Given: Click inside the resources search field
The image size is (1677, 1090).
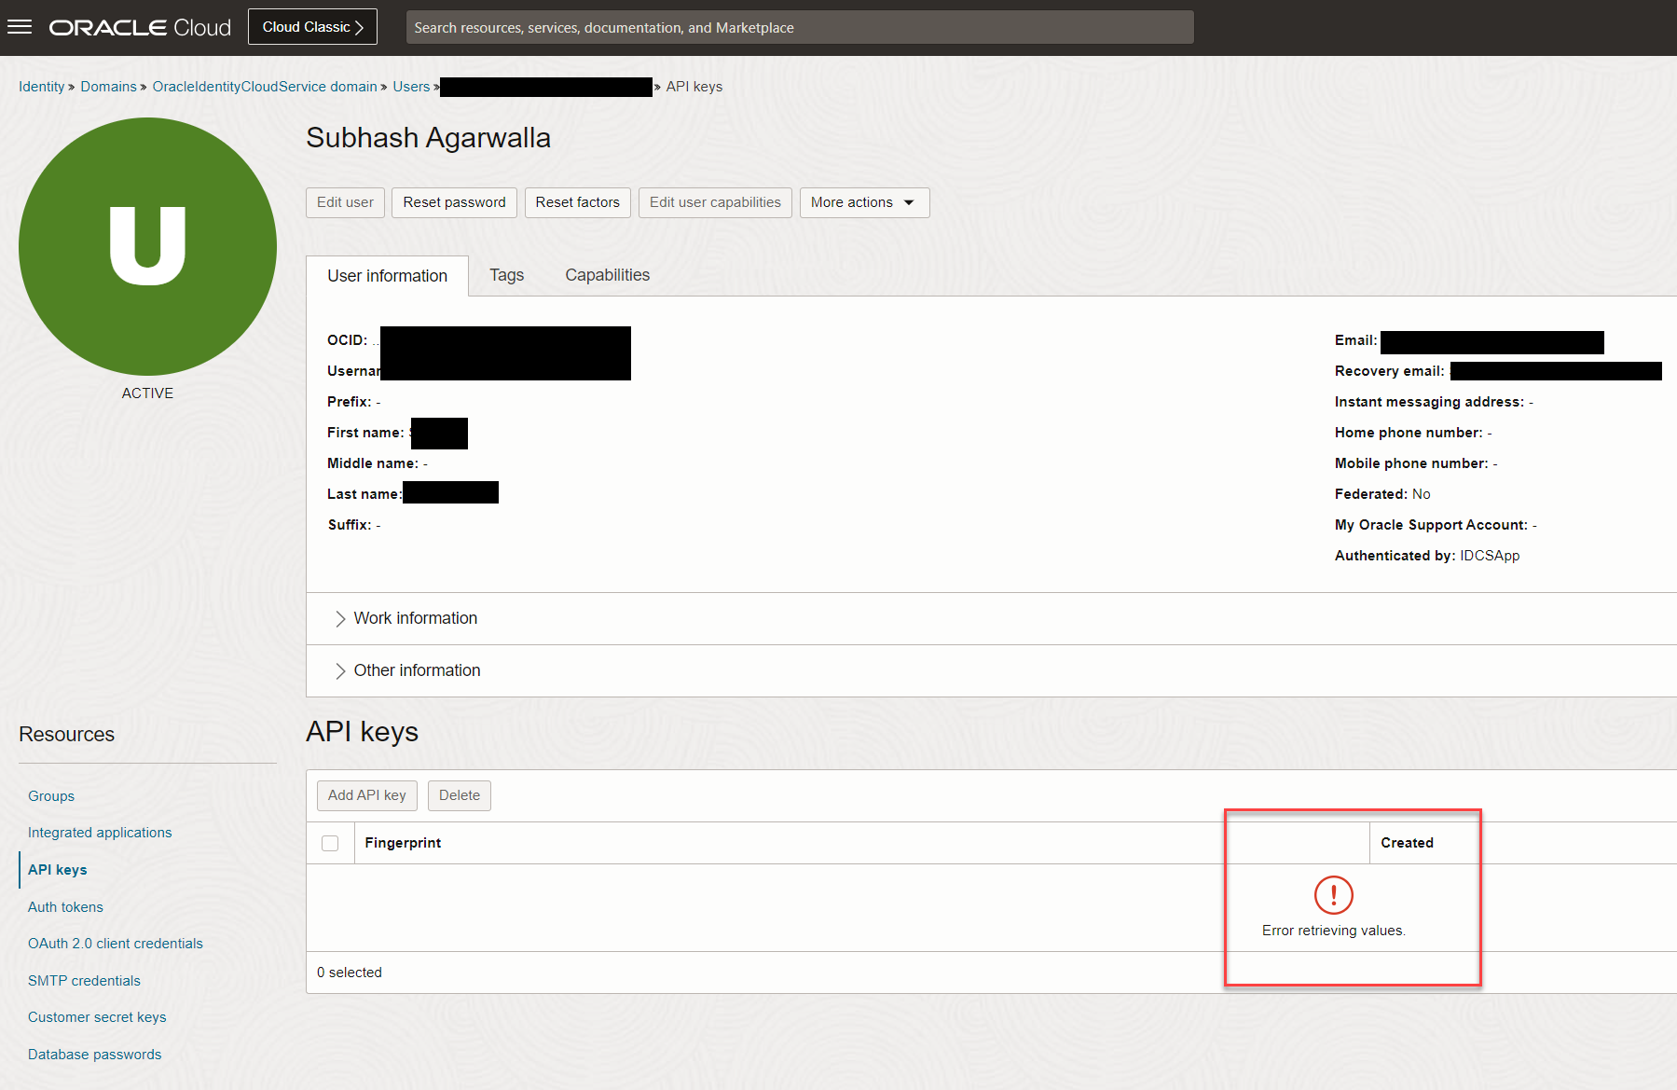Looking at the screenshot, I should [x=799, y=27].
